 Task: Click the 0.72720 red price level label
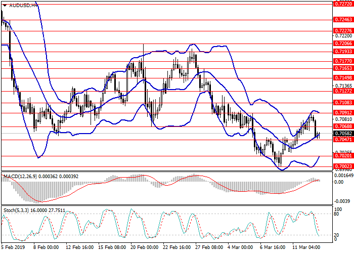coord(342,3)
